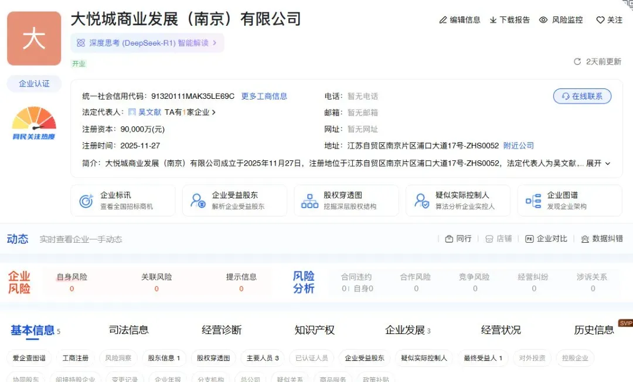Click the 动态 section heading
Viewport: 633px width, 382px height.
(x=18, y=239)
